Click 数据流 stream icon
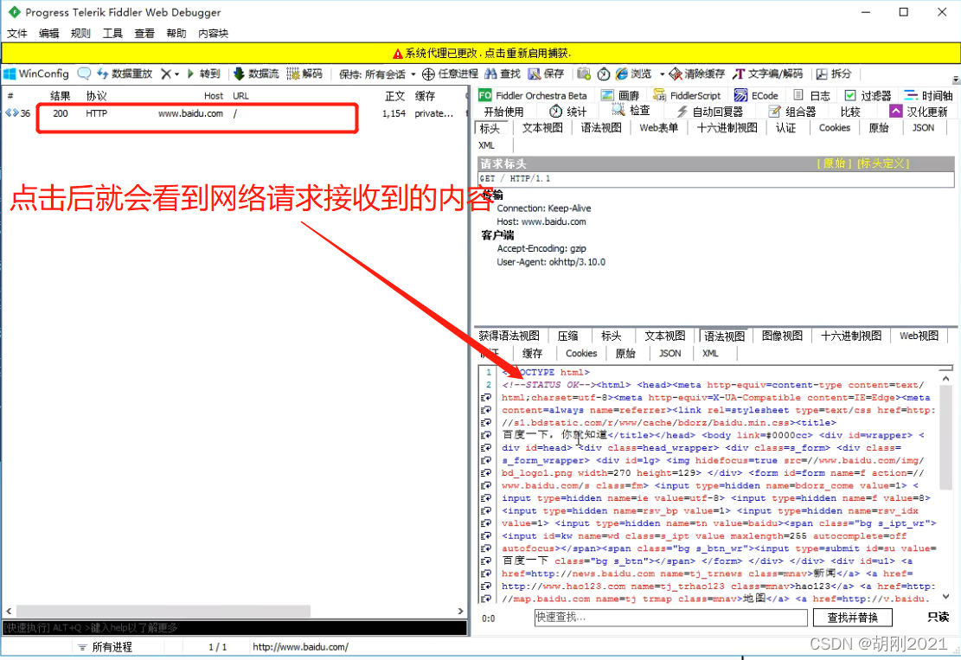 [256, 74]
